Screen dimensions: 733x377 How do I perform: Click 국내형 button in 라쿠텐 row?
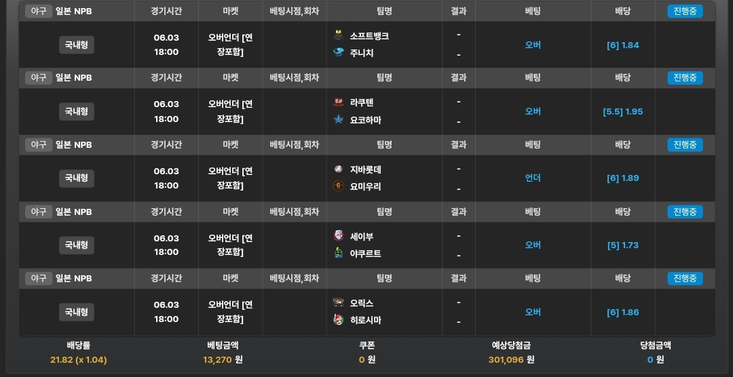[77, 112]
